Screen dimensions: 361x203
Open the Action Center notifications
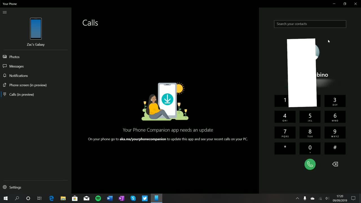pyautogui.click(x=353, y=198)
